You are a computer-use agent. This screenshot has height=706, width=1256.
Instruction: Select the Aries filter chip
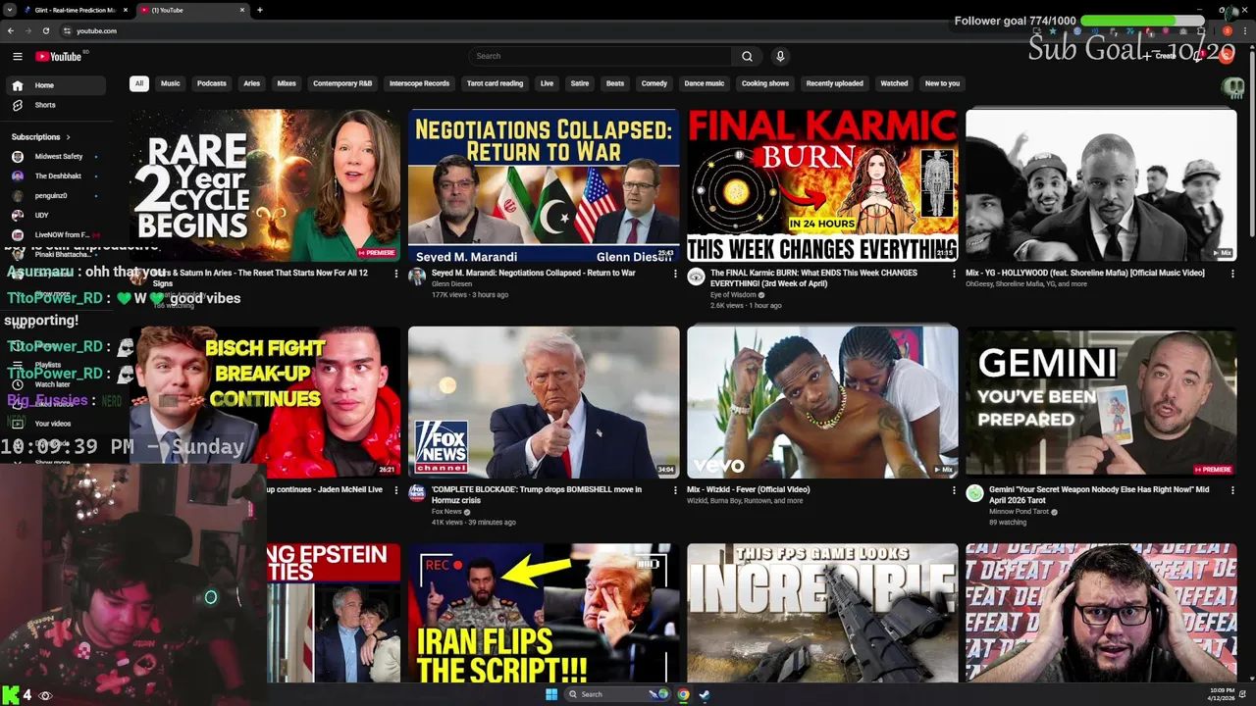252,83
